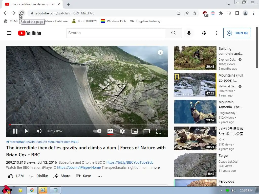Open the 'Building complete and...' video thumbnail
The height and width of the screenshot is (194, 259).
click(x=195, y=58)
